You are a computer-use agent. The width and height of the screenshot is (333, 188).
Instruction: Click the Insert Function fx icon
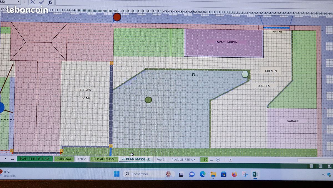50,2
